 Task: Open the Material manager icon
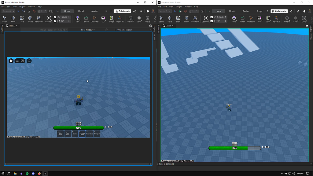coord(131,18)
